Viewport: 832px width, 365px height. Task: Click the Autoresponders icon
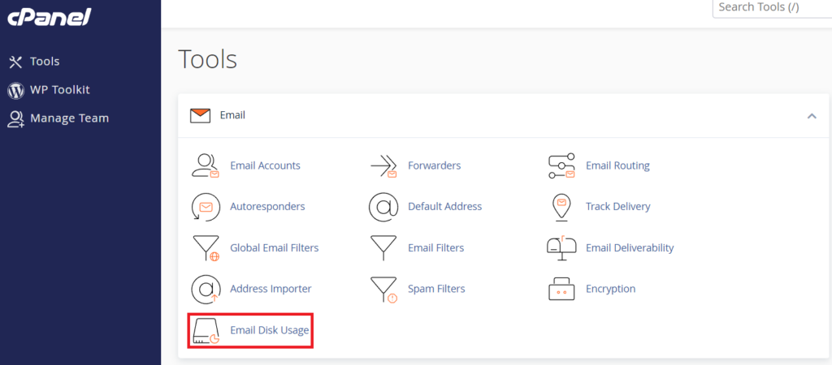point(205,207)
